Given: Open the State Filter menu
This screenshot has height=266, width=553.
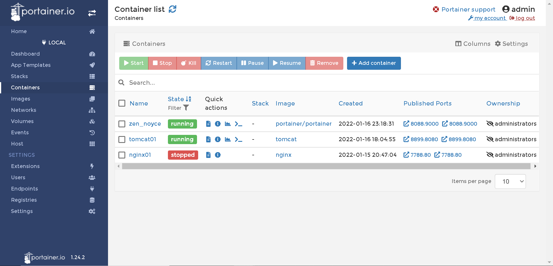Looking at the screenshot, I should (178, 108).
